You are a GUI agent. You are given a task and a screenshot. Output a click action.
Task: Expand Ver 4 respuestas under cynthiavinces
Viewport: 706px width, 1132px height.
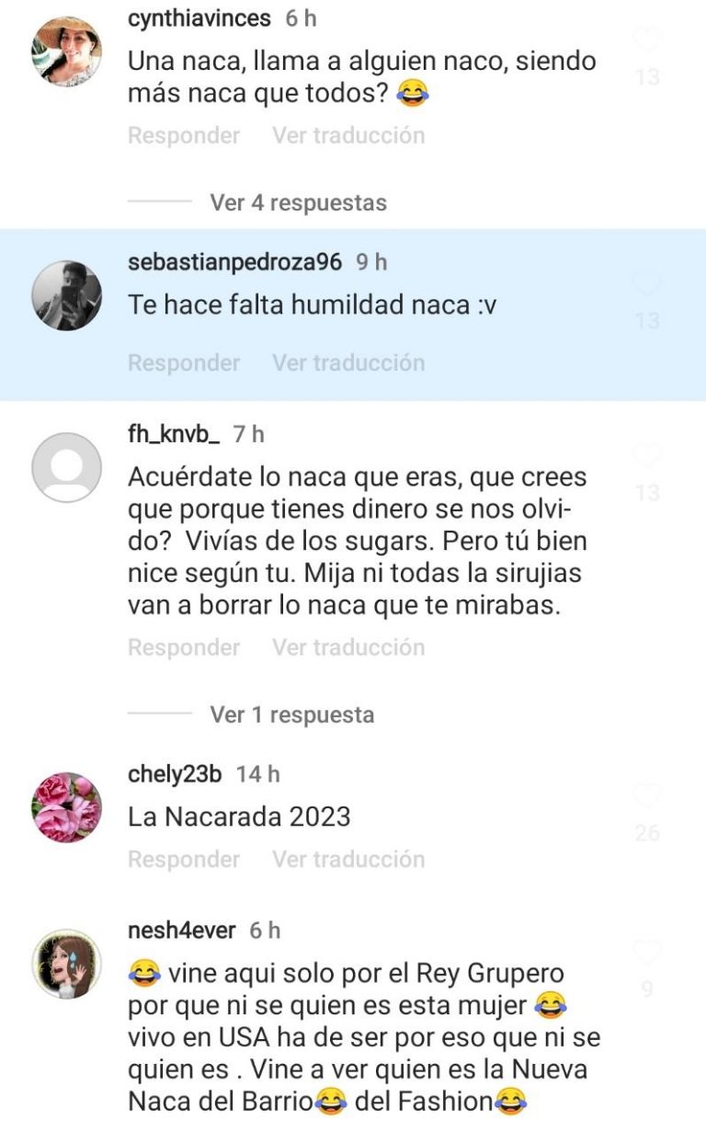[298, 202]
